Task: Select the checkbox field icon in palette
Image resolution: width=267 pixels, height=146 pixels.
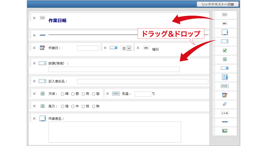Action: (x=224, y=50)
